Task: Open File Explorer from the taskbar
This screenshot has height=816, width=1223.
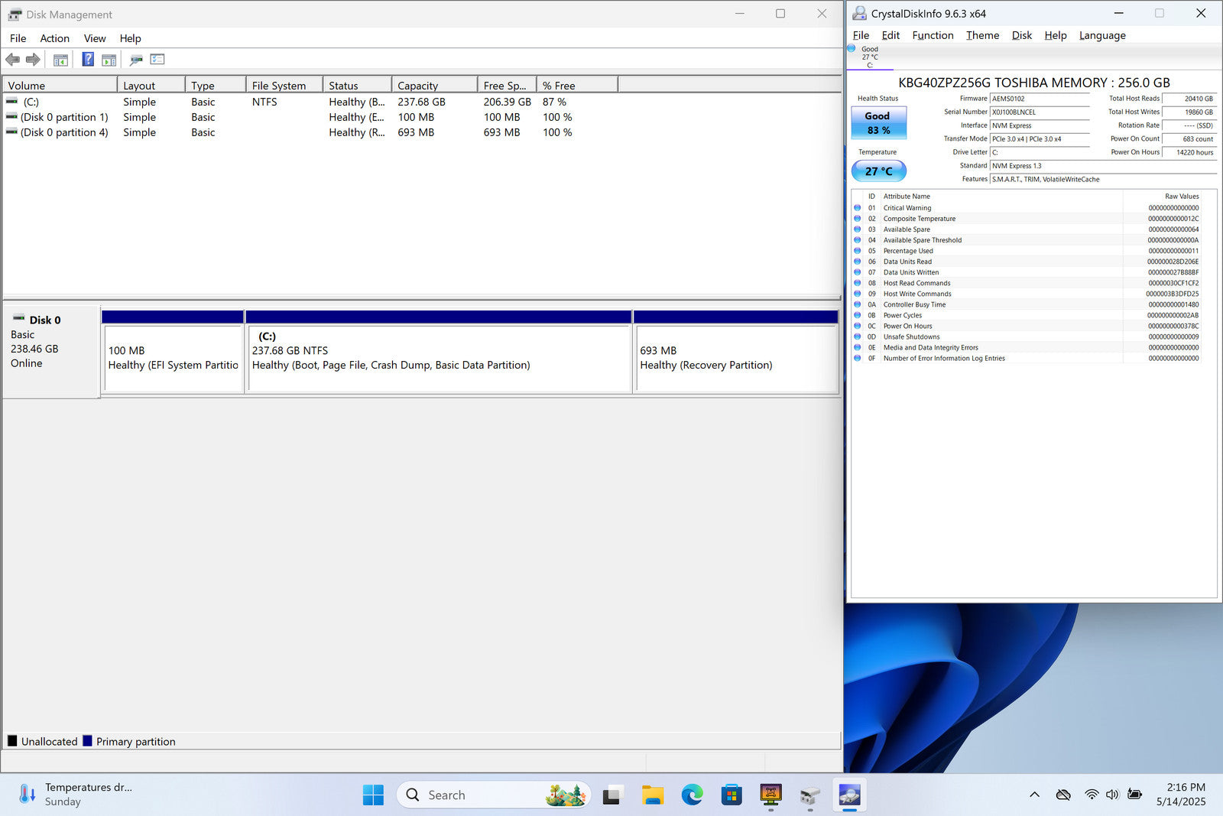Action: [x=652, y=795]
